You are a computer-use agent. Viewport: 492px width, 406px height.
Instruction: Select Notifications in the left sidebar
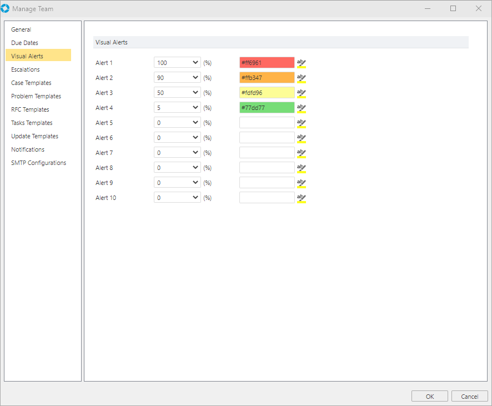click(x=28, y=149)
